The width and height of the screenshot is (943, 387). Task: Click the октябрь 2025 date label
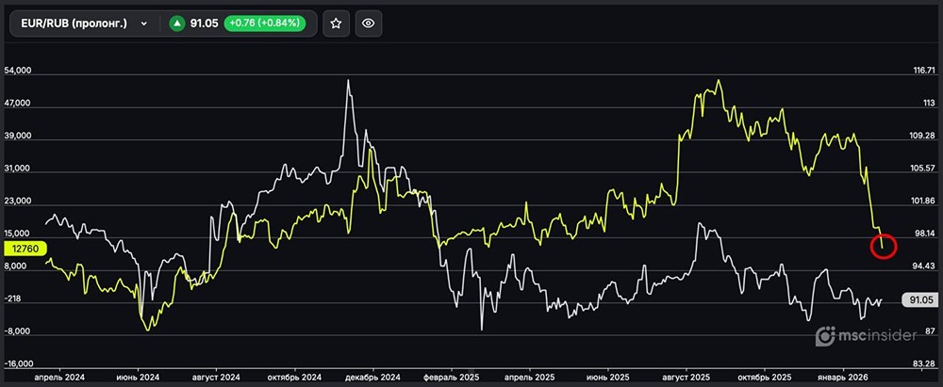tap(765, 377)
